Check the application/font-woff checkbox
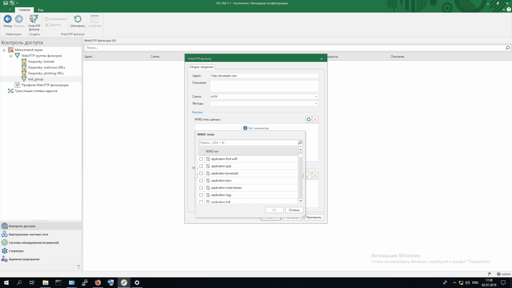The width and height of the screenshot is (512, 288). (x=201, y=159)
